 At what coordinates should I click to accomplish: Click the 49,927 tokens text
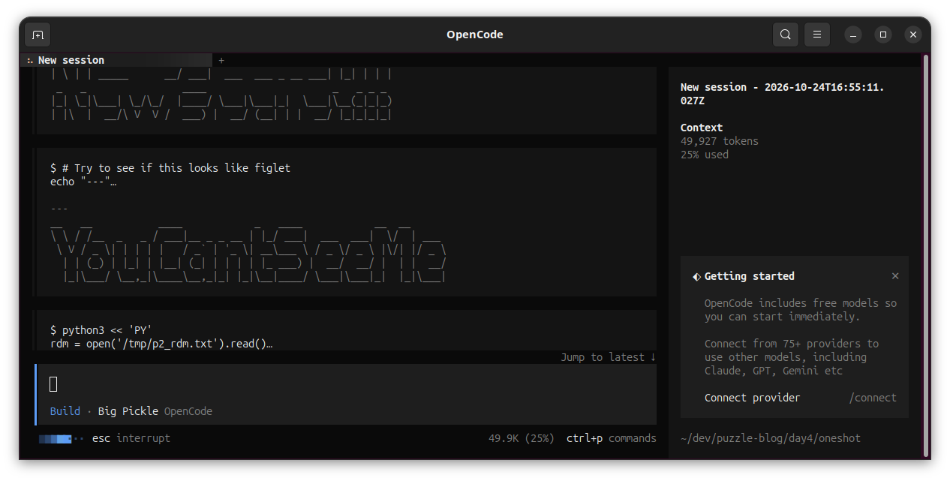pyautogui.click(x=720, y=141)
